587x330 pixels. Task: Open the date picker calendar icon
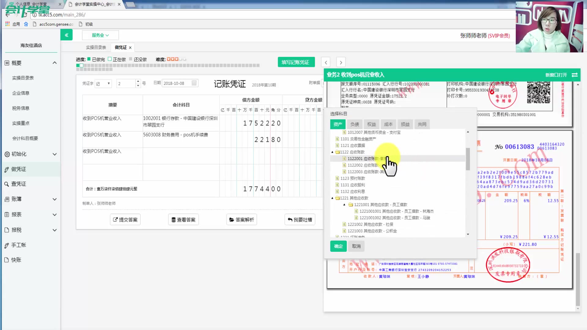[x=194, y=83]
